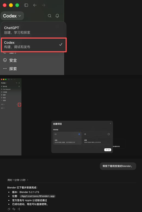Toggle sidebar icon in the enlarged top window
Image resolution: width=142 pixels, height=212 pixels.
pos(26,5)
